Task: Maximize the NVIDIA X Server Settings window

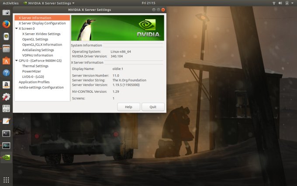Action: click(x=159, y=10)
